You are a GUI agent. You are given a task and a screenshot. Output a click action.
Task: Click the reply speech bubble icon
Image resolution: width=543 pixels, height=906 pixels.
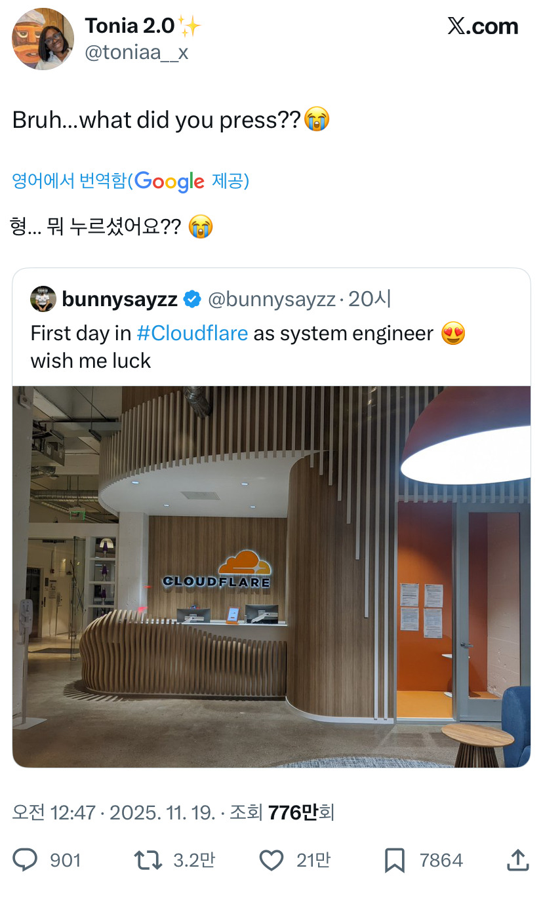coord(25,860)
